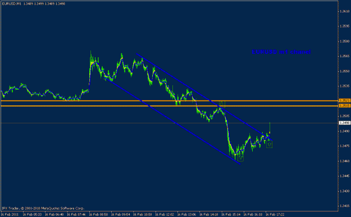Select the lower orange horizontal line
The image size is (351, 217).
point(169,106)
